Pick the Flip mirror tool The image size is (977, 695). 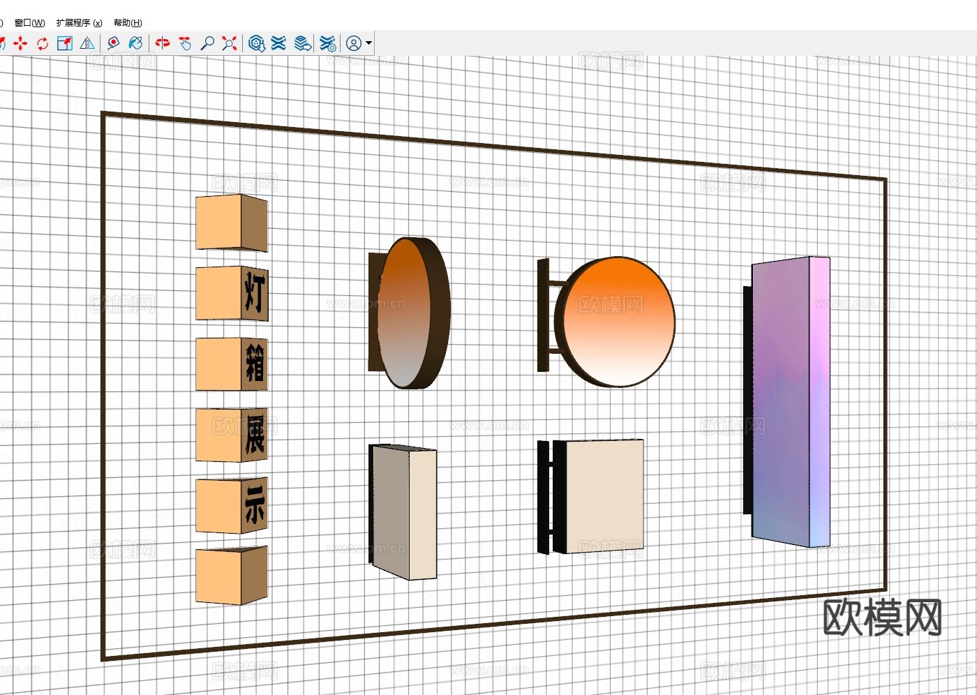pyautogui.click(x=87, y=44)
